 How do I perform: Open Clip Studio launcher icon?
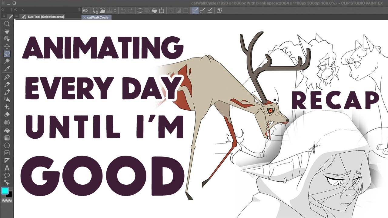(x=85, y=11)
